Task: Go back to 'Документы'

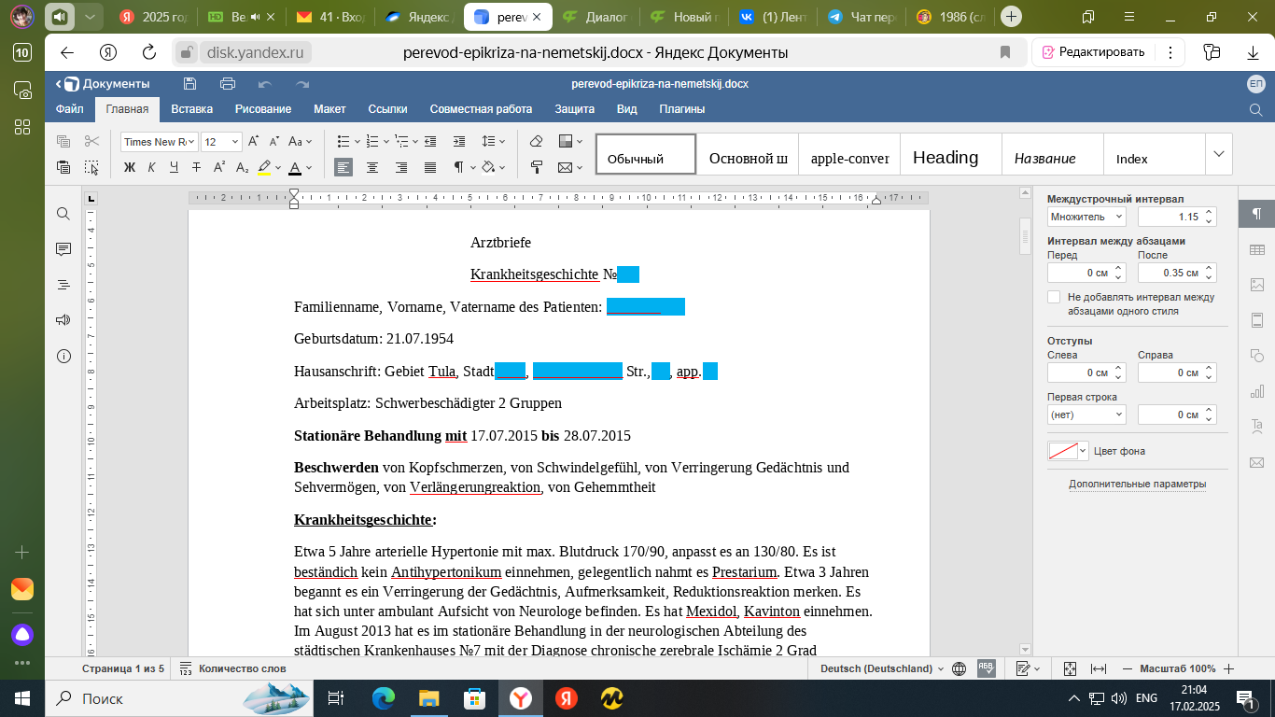Action: pyautogui.click(x=103, y=84)
